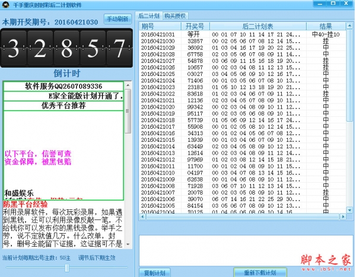Click tips text scroll down arrow
Viewport: 356px width, 277px height.
coord(128,244)
